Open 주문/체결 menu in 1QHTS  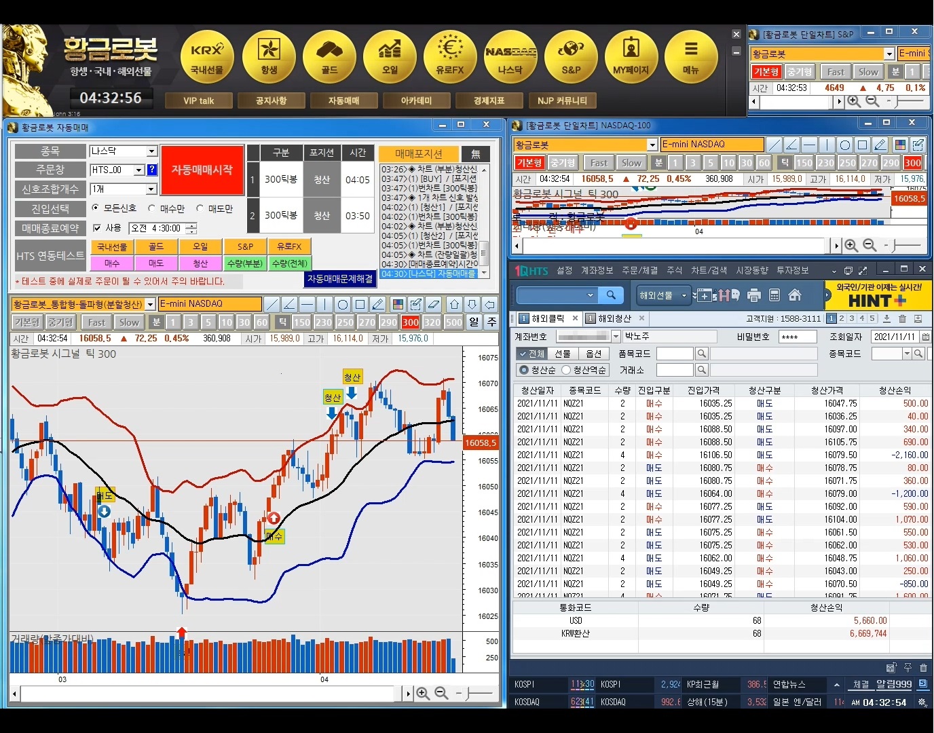640,270
